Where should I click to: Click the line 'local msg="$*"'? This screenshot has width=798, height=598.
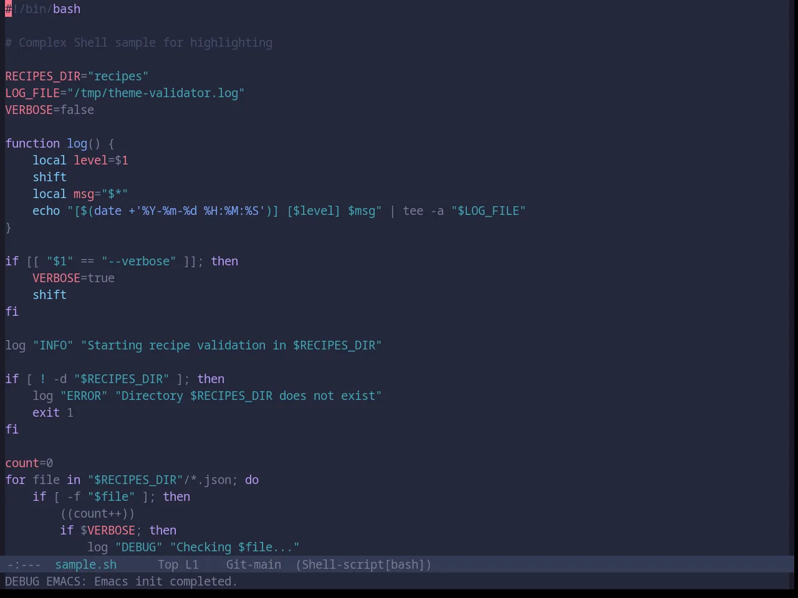pyautogui.click(x=80, y=194)
